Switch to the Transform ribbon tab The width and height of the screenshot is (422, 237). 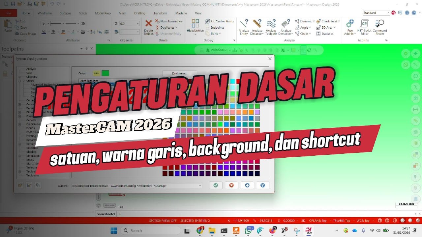click(x=160, y=13)
